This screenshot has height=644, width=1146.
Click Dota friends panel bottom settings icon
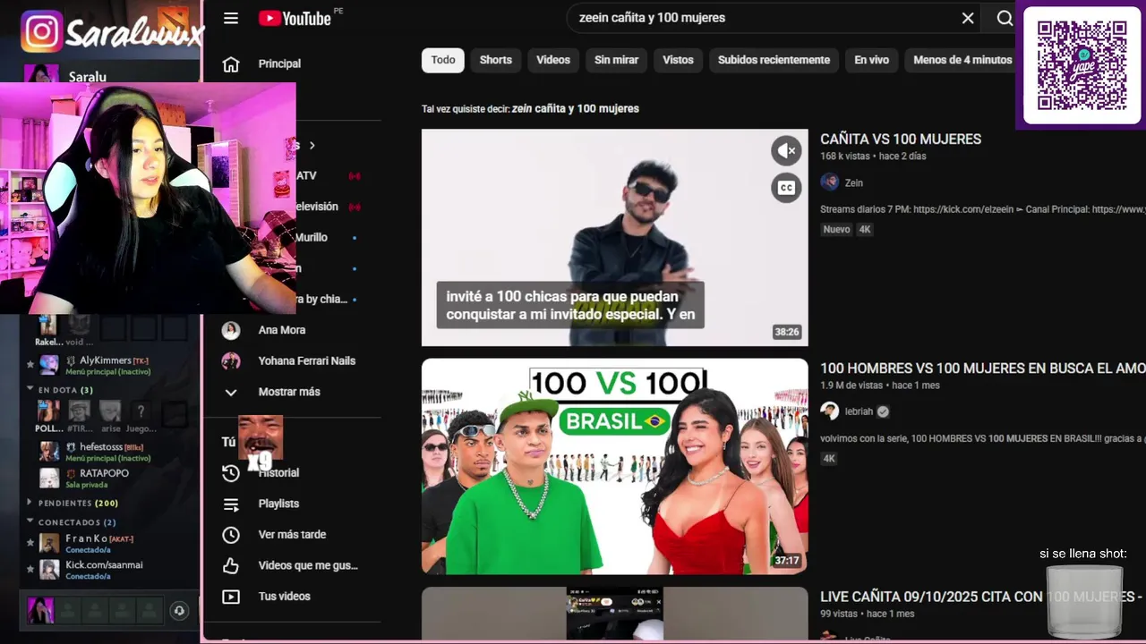coord(179,611)
